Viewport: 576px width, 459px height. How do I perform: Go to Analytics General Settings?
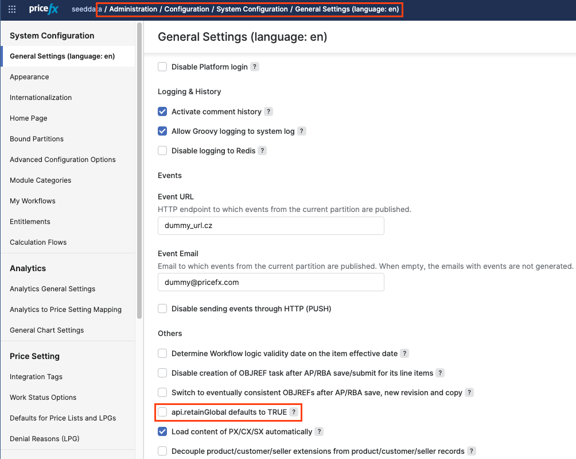52,289
